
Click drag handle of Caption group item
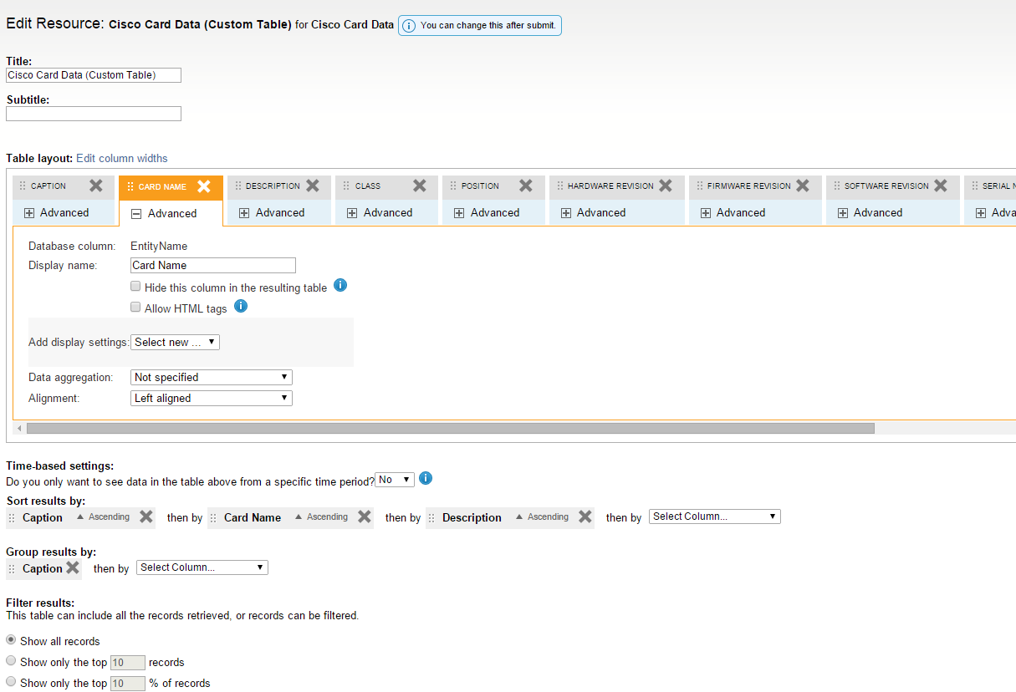point(13,569)
